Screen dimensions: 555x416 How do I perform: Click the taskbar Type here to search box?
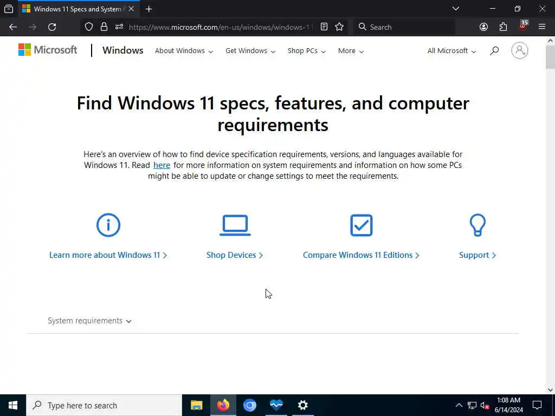(x=104, y=405)
